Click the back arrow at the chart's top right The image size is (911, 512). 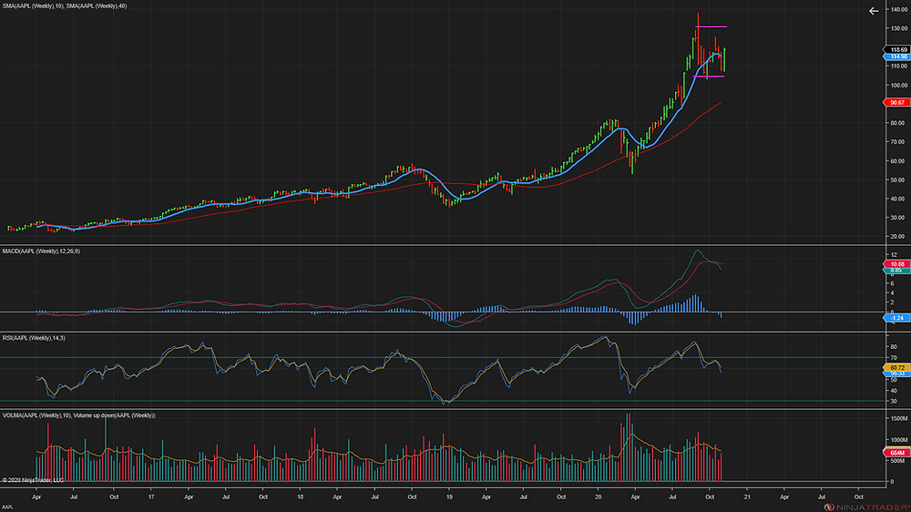[874, 11]
